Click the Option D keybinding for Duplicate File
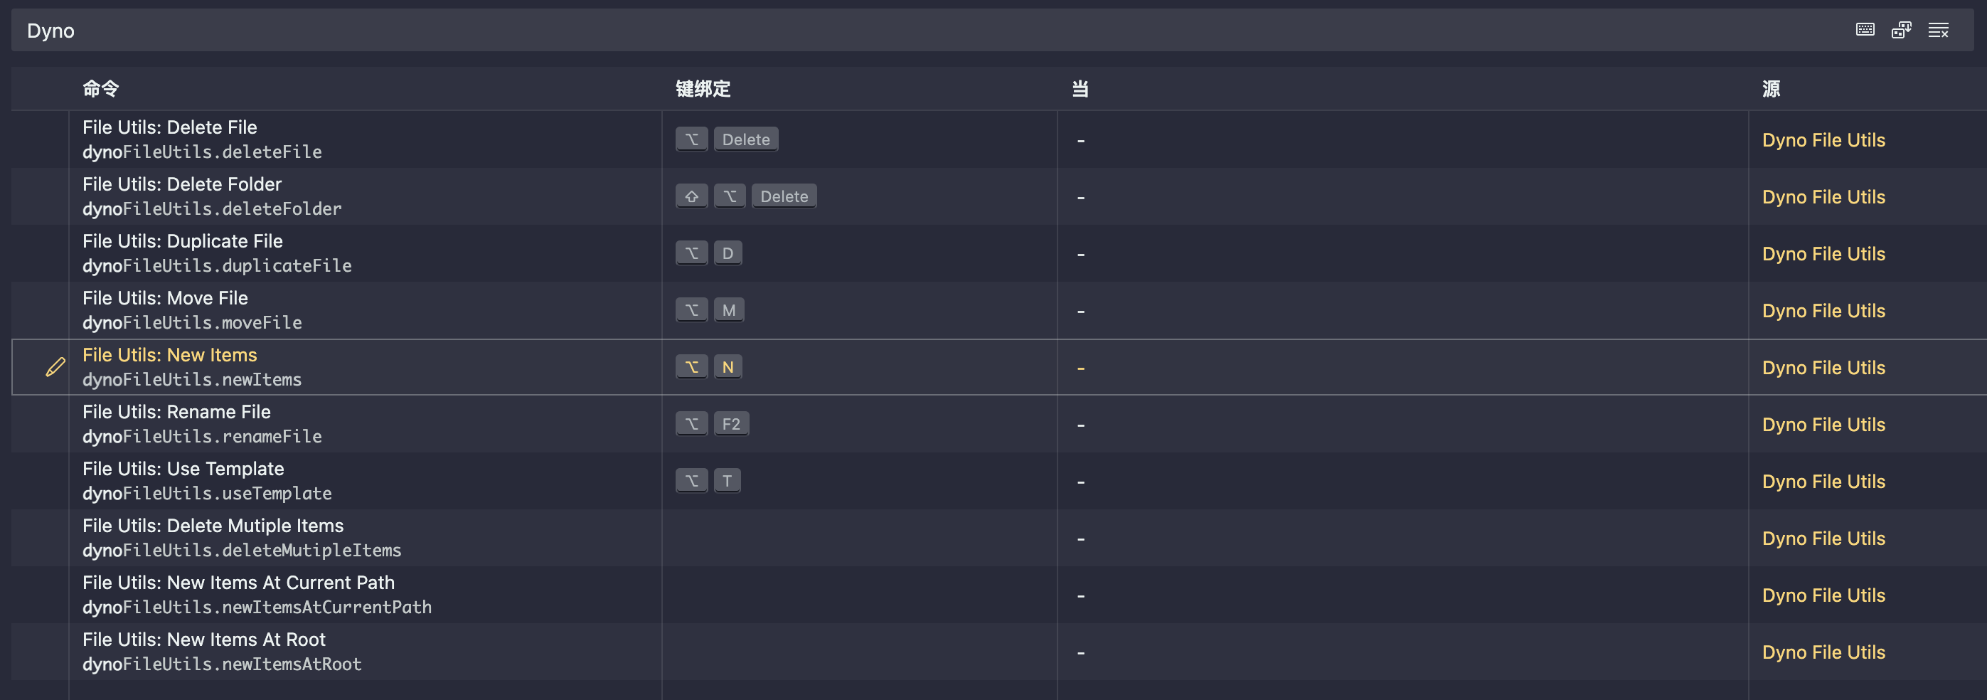This screenshot has width=1987, height=700. 709,253
